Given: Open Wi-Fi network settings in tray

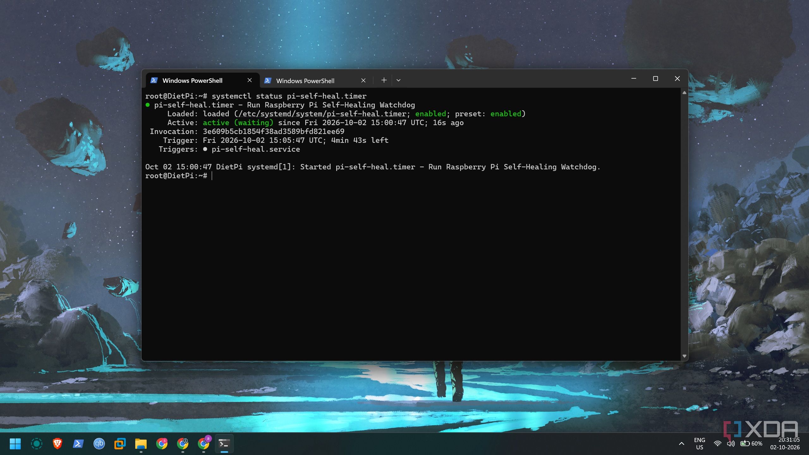Looking at the screenshot, I should pos(718,444).
